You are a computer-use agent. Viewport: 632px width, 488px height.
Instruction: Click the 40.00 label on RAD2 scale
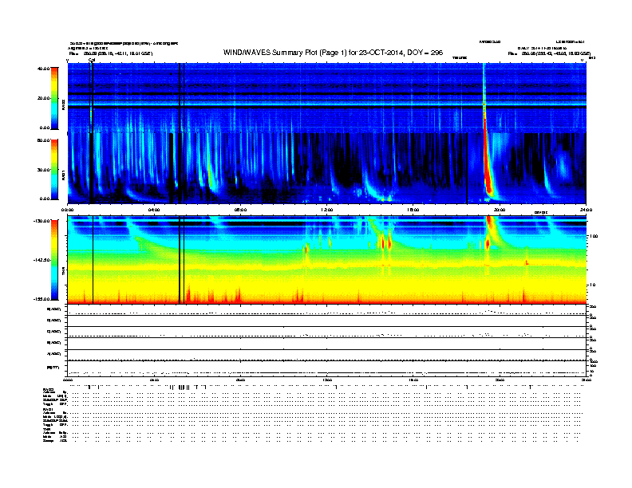point(43,69)
